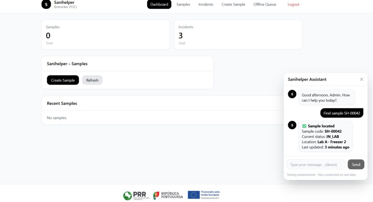373x202 pixels.
Task: Send the chat message
Action: (x=356, y=164)
